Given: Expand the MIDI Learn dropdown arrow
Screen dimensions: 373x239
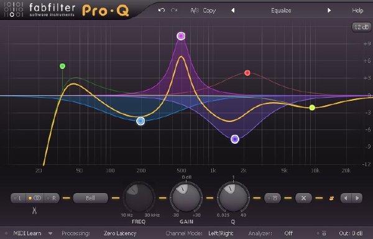Looking at the screenshot, I should (50, 233).
